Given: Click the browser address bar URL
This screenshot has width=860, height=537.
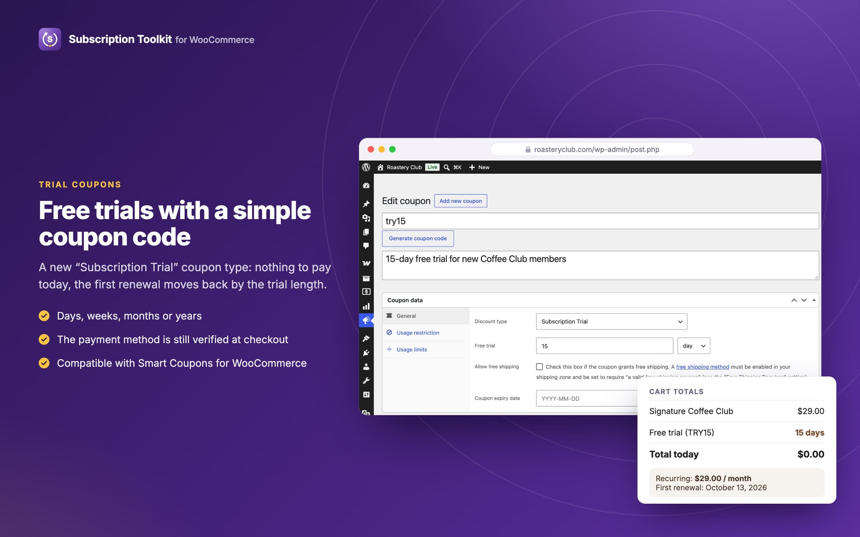Looking at the screenshot, I should 592,149.
